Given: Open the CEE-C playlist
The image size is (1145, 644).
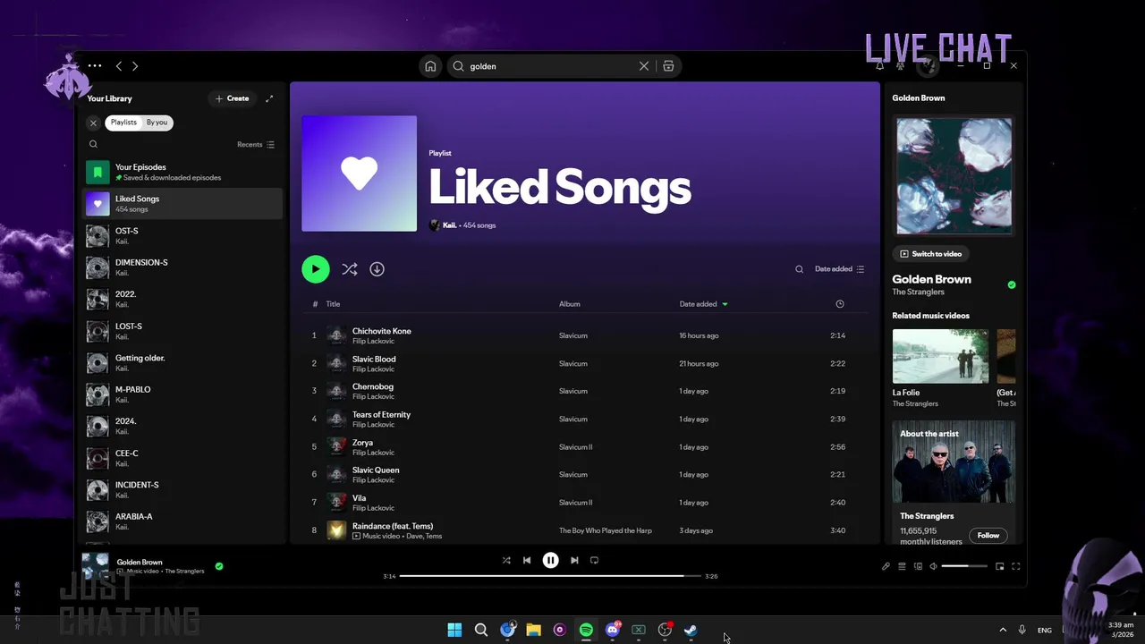Looking at the screenshot, I should pos(182,458).
